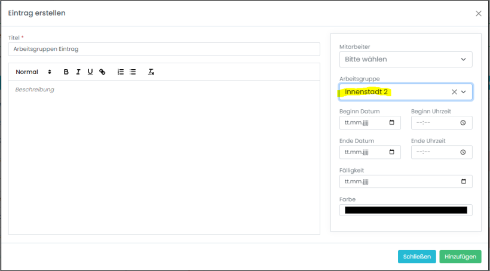Toggle underline formatting in editor toolbar

90,72
